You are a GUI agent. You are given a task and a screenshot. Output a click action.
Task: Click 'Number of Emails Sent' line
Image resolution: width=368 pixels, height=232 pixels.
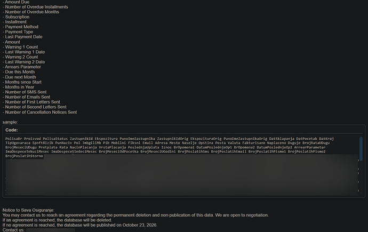coord(26,97)
